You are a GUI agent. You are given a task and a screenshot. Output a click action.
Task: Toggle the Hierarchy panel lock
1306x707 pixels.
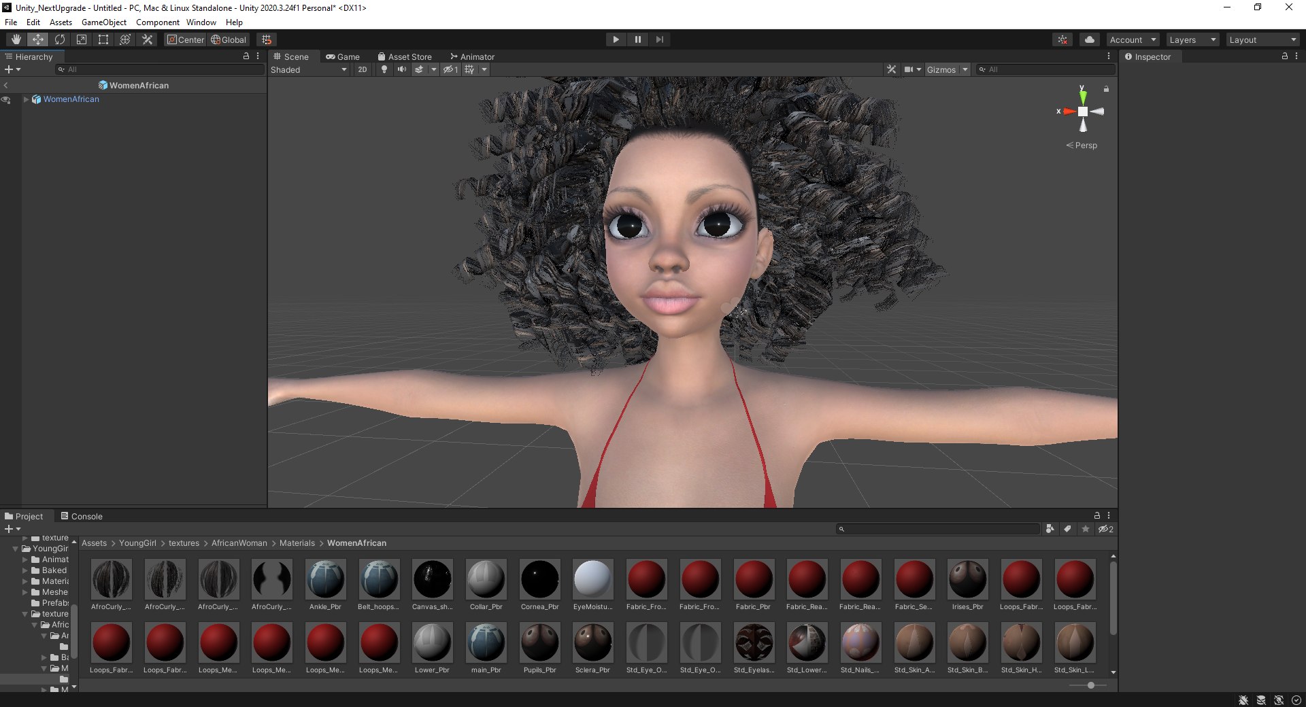point(246,56)
